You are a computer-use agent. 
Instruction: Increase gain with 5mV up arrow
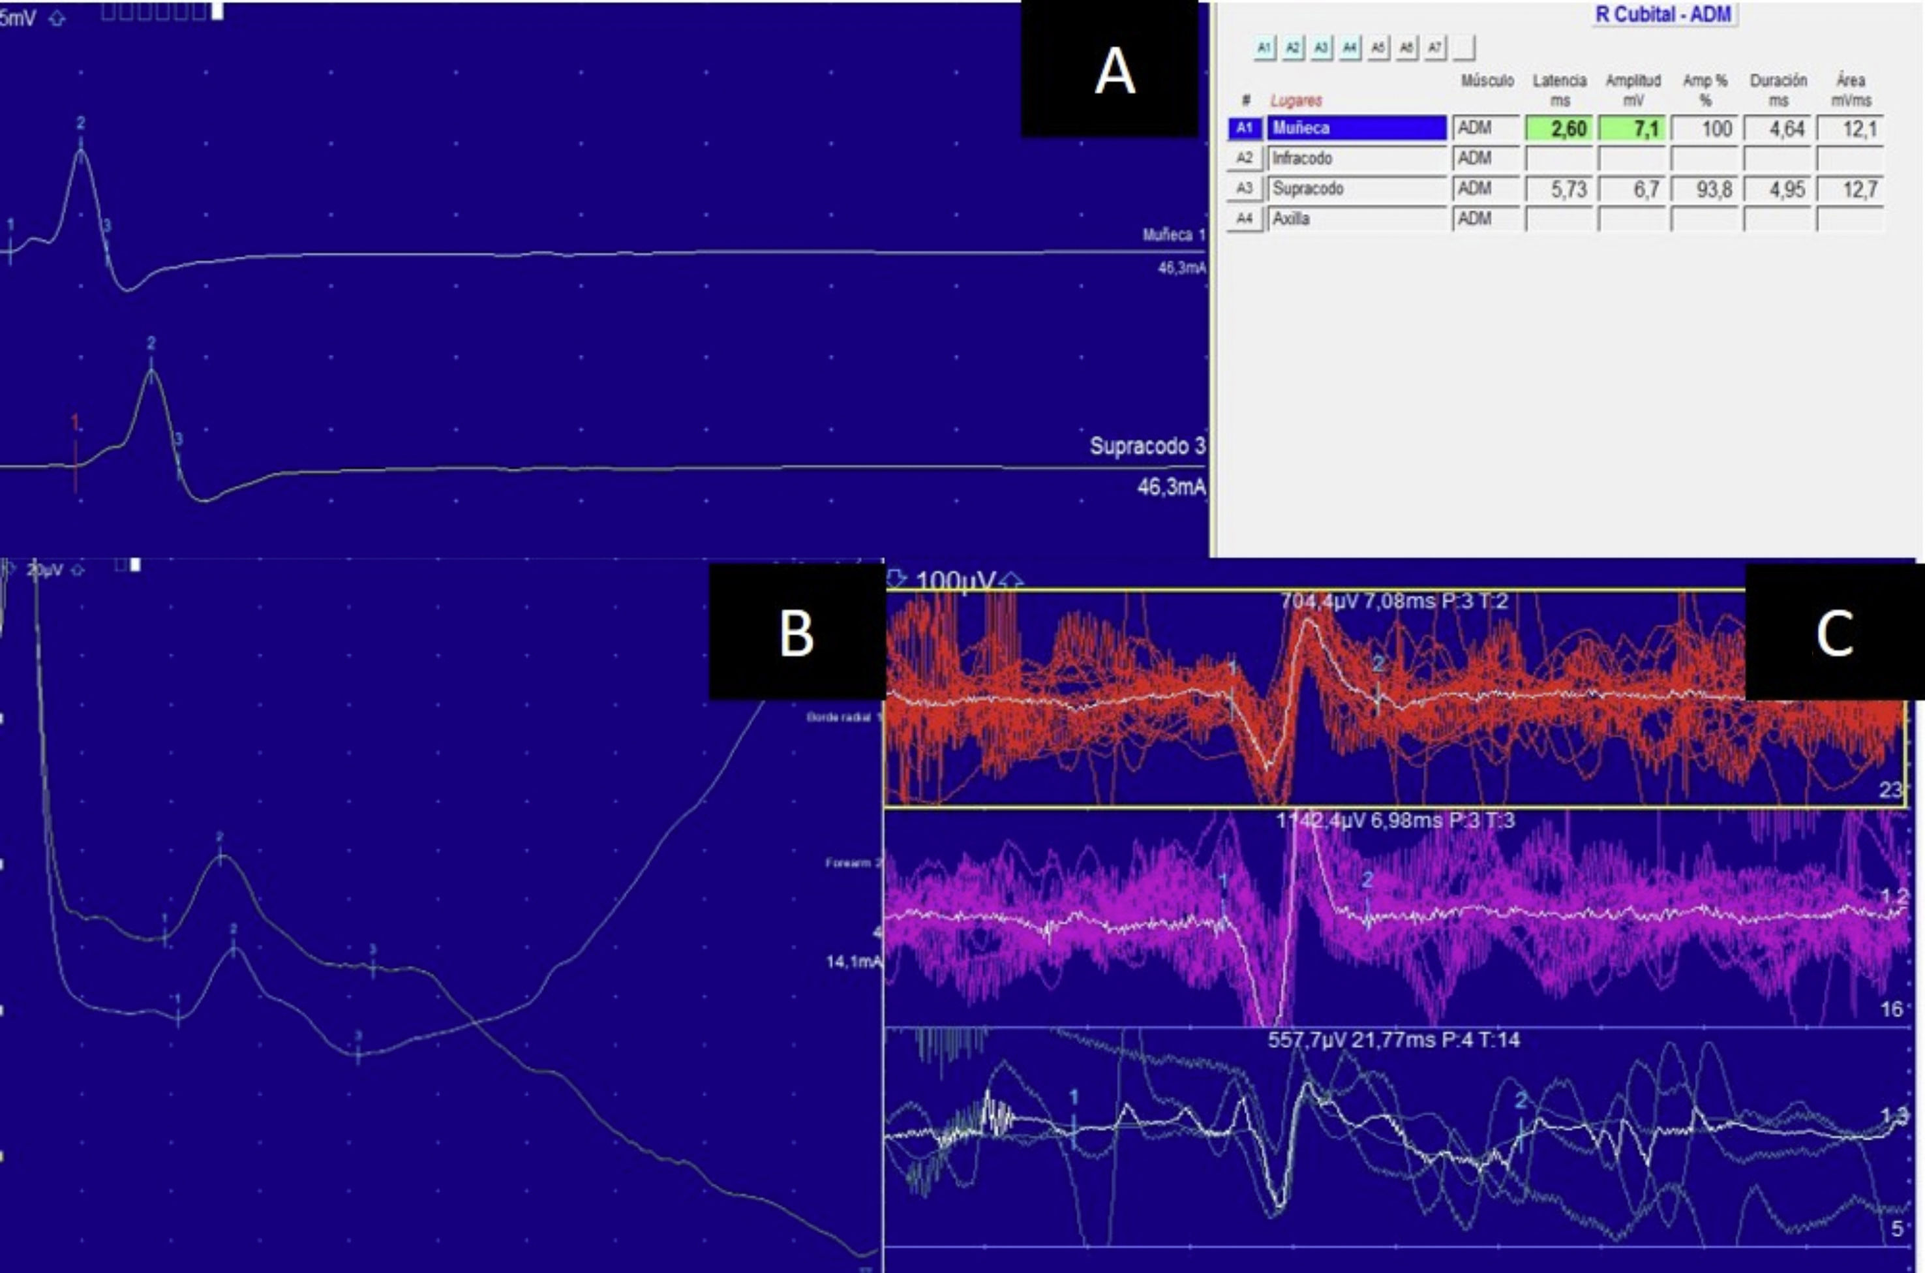pos(57,19)
